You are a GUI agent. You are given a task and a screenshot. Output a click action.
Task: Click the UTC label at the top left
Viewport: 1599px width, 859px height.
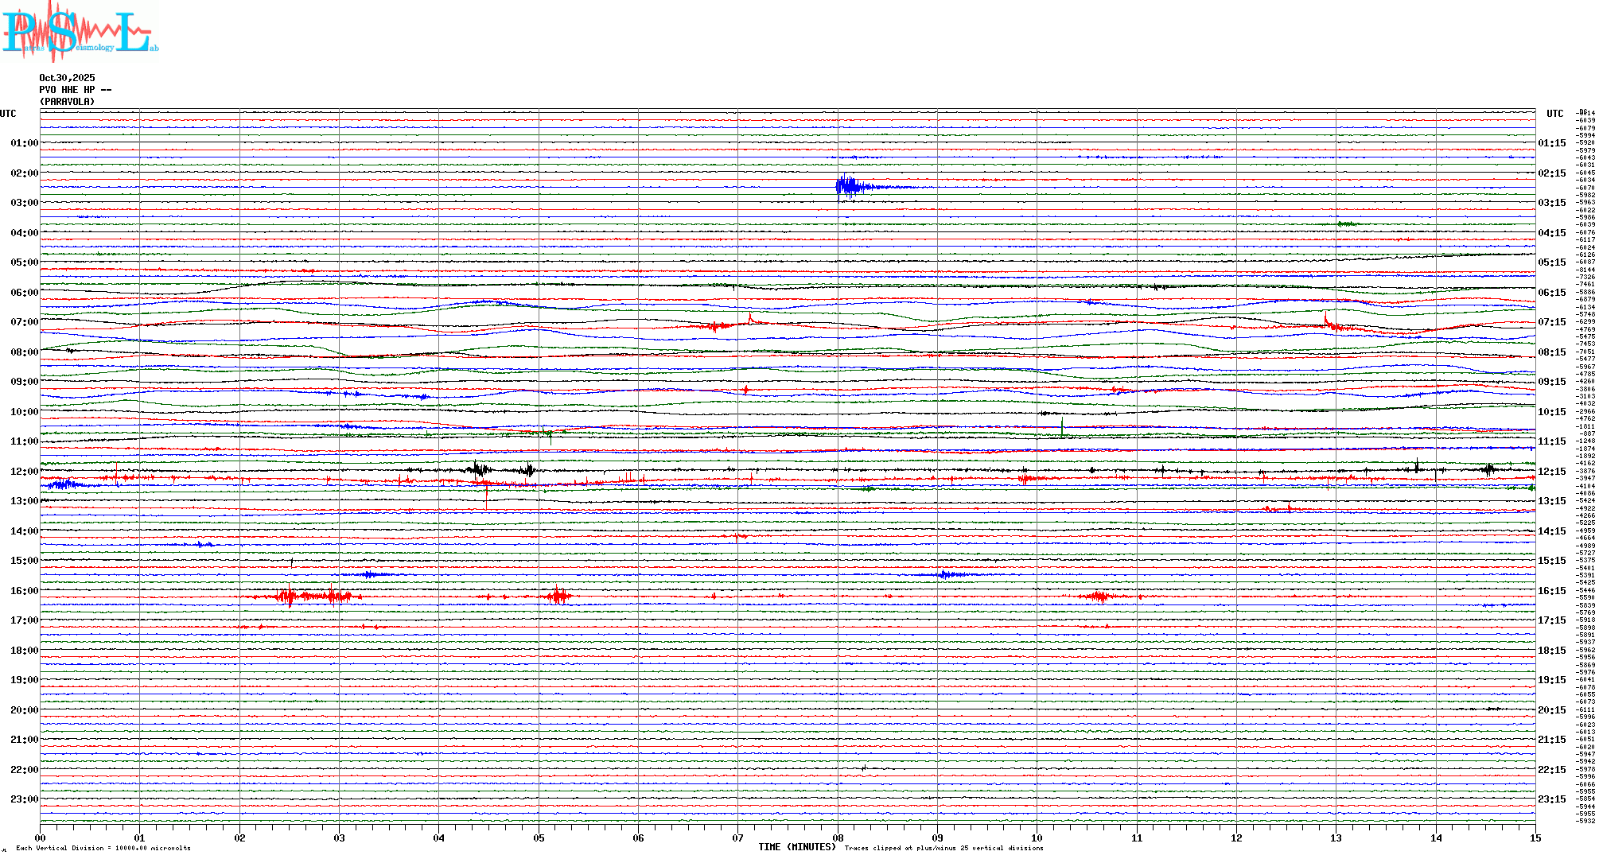pyautogui.click(x=8, y=114)
